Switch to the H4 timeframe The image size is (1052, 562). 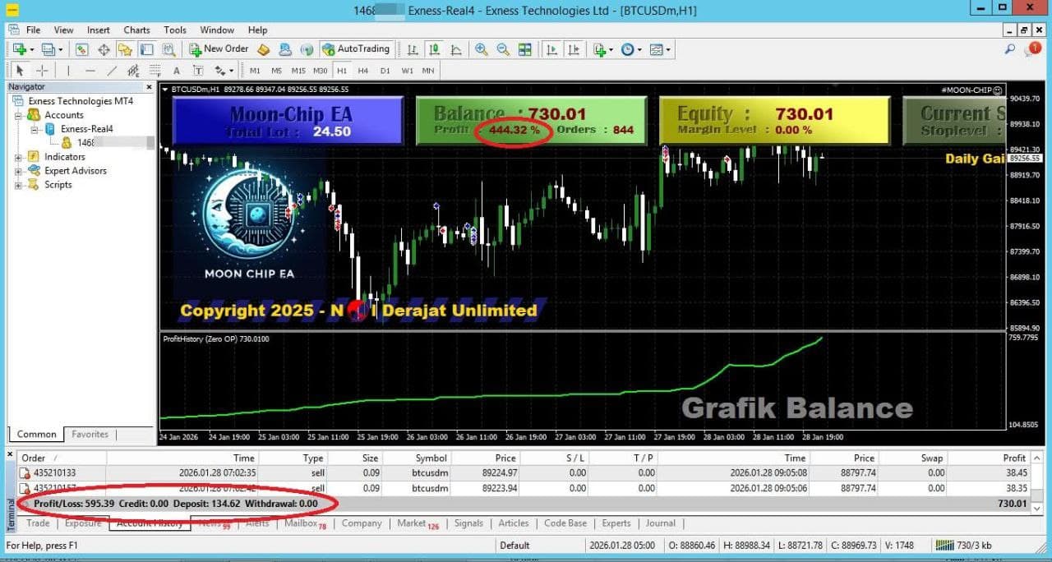click(x=364, y=71)
